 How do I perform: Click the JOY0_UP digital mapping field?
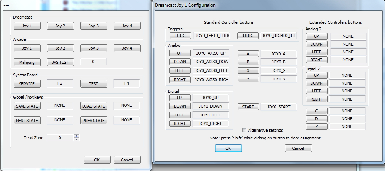click(210, 98)
